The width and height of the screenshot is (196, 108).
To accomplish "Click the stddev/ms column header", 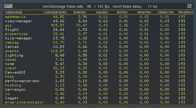I will click(x=166, y=12).
